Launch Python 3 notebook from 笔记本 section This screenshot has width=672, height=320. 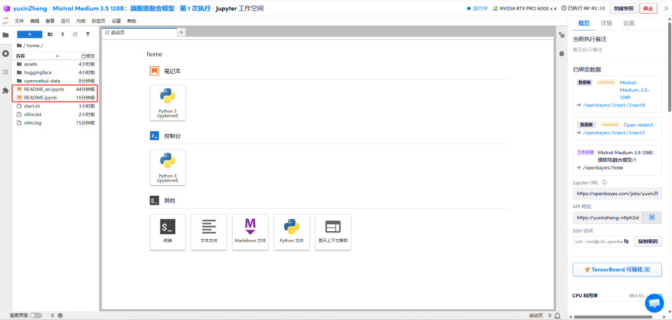point(167,103)
